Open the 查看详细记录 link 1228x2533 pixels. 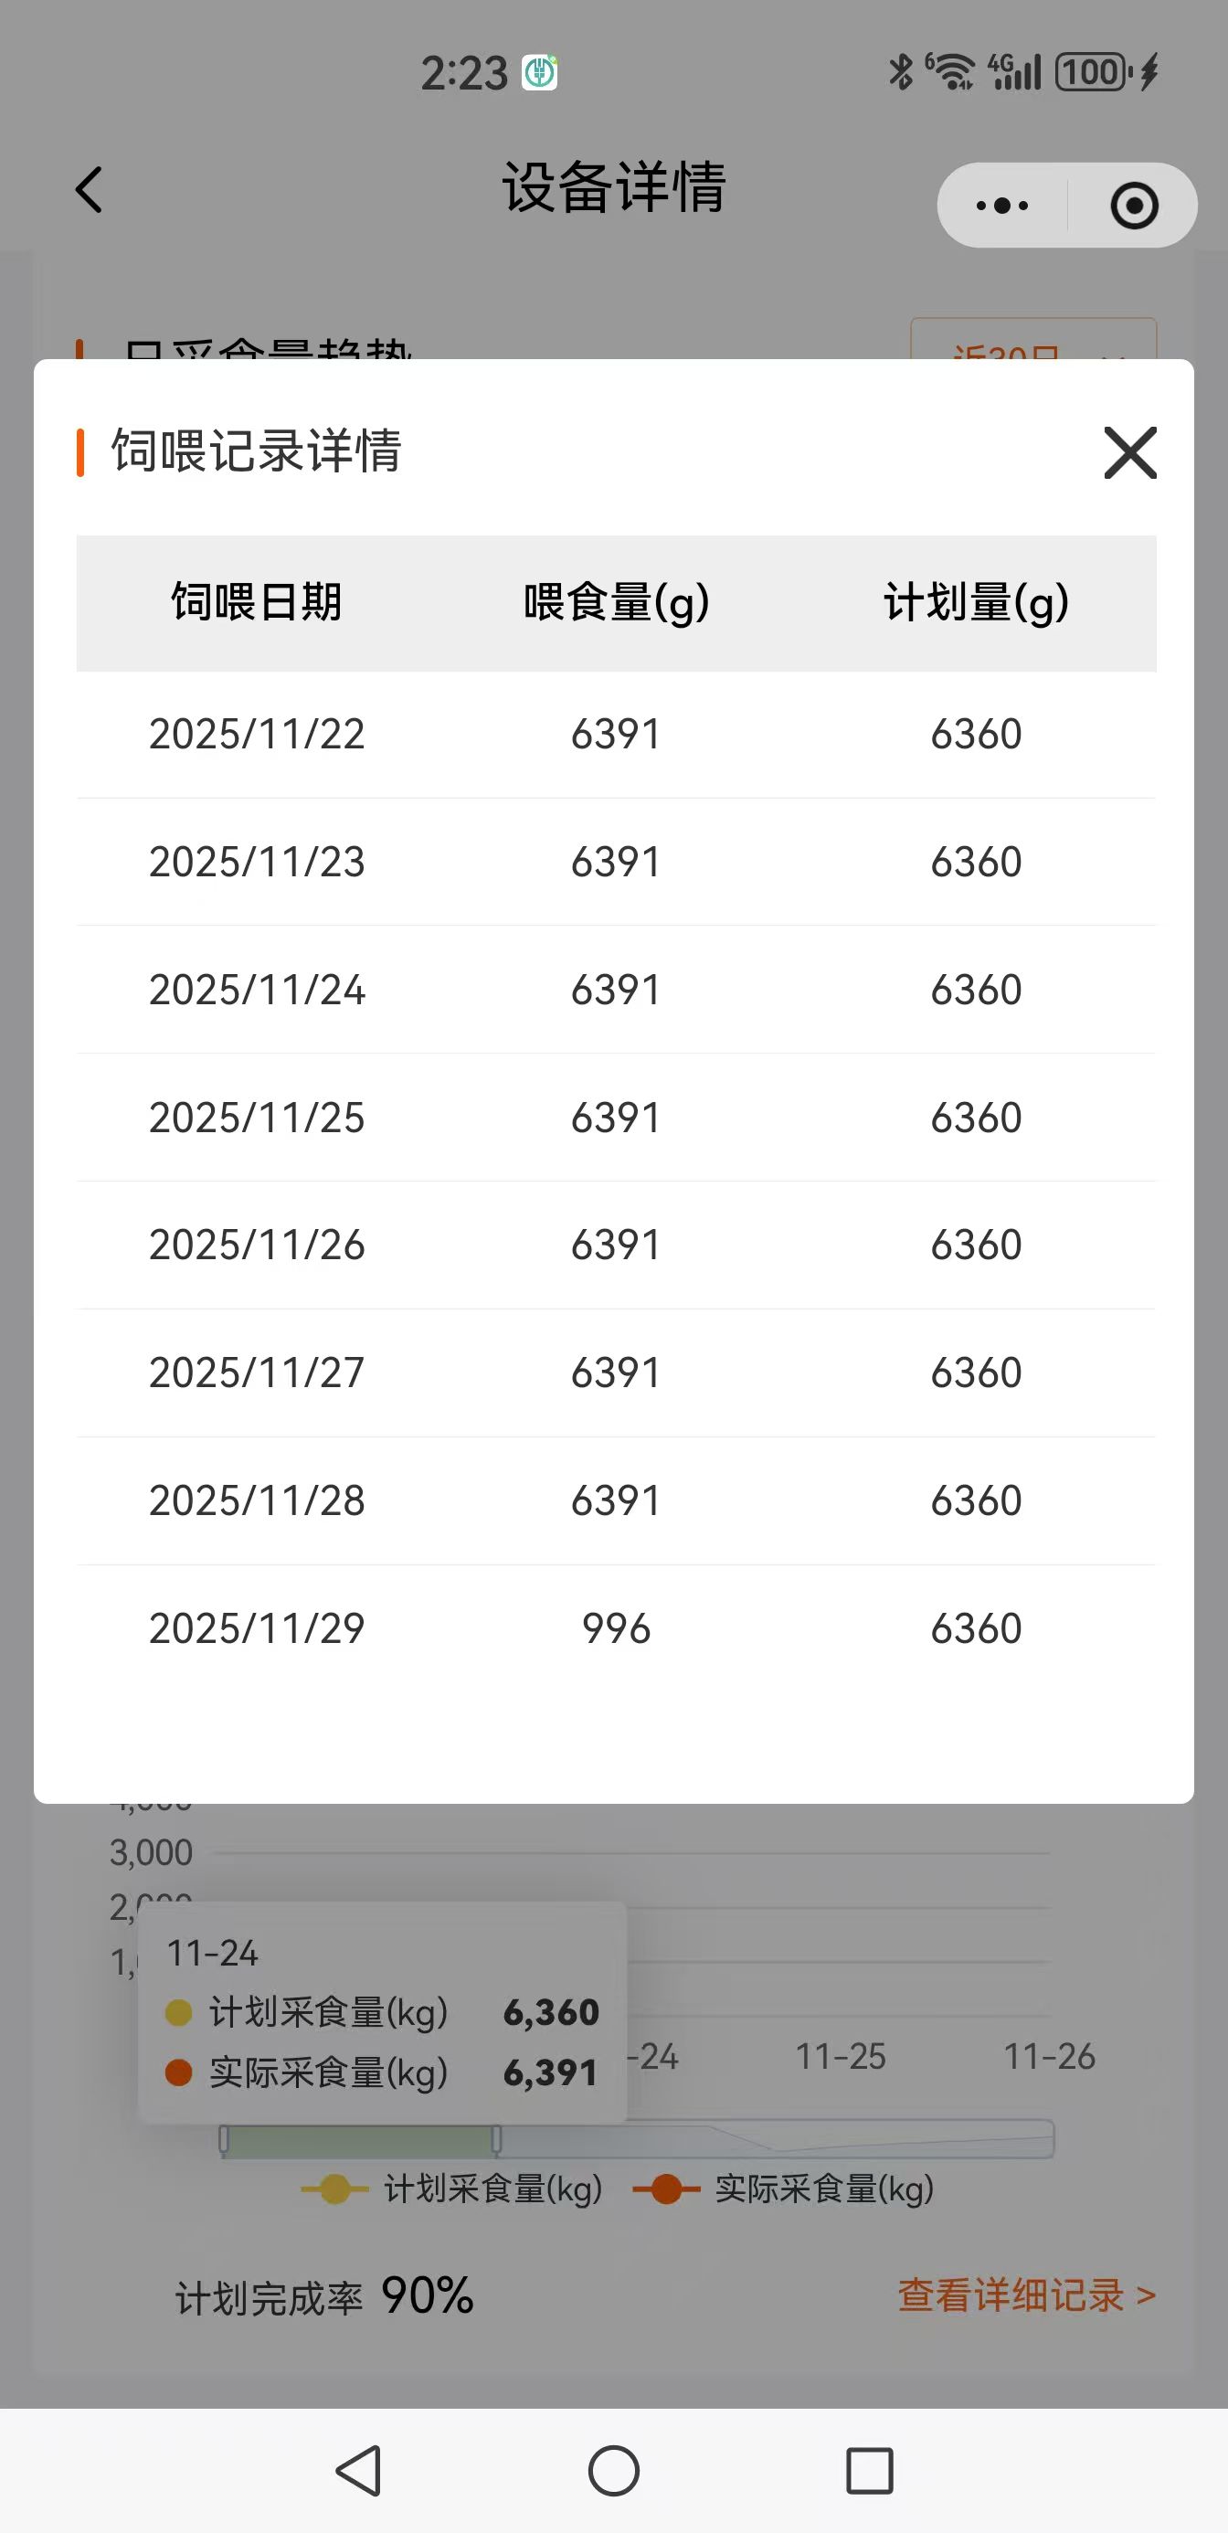pos(1025,2296)
